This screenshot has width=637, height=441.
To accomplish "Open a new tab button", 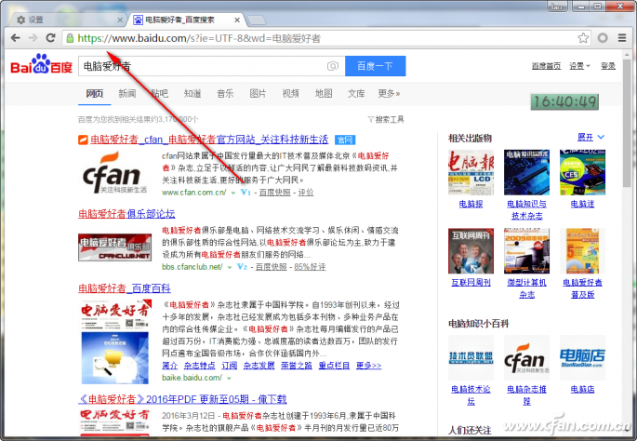I will 257,20.
